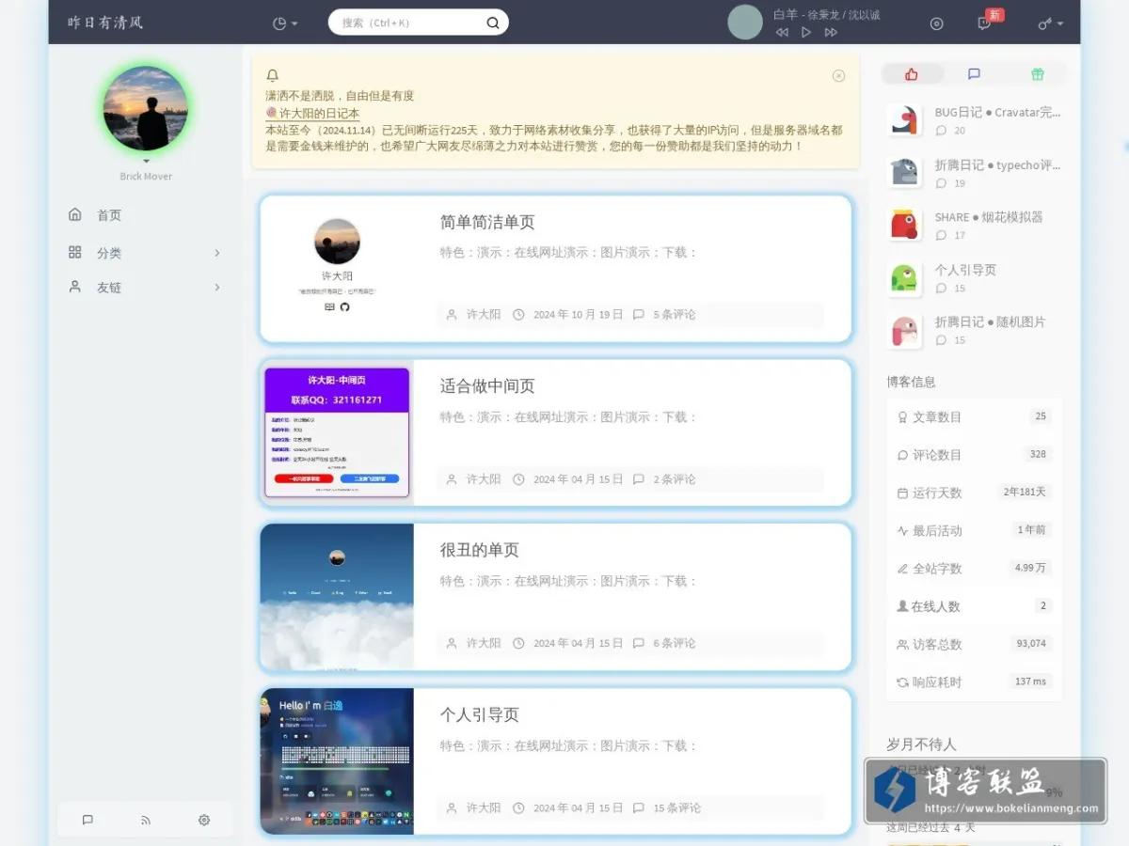Click red parrot avatar beside SHARE entry

(904, 225)
